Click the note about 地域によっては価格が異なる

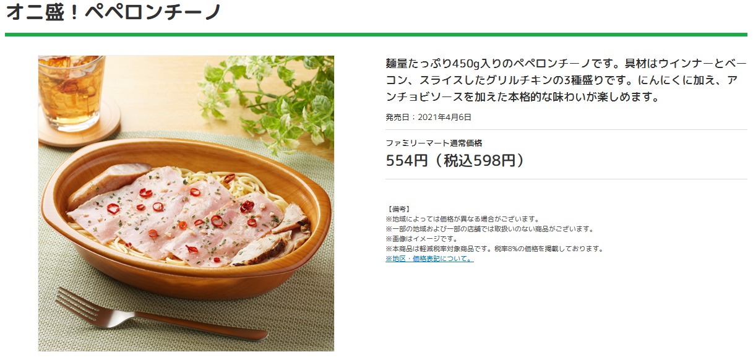462,219
